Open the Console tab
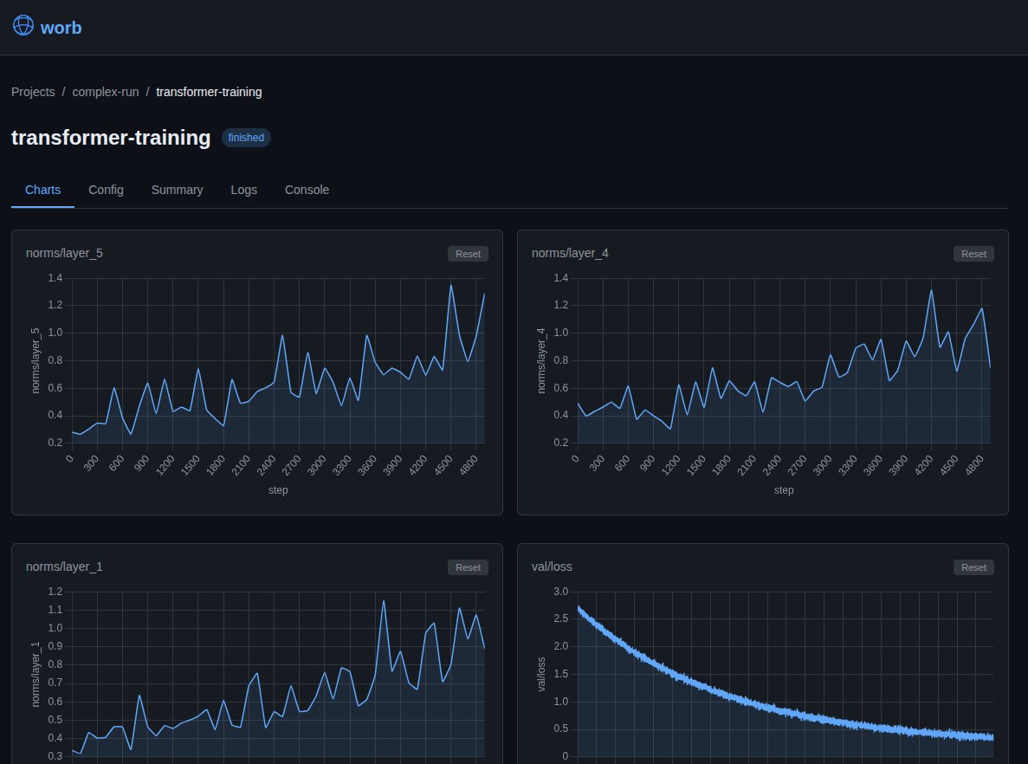Screen dimensions: 1028x764 pyautogui.click(x=307, y=190)
